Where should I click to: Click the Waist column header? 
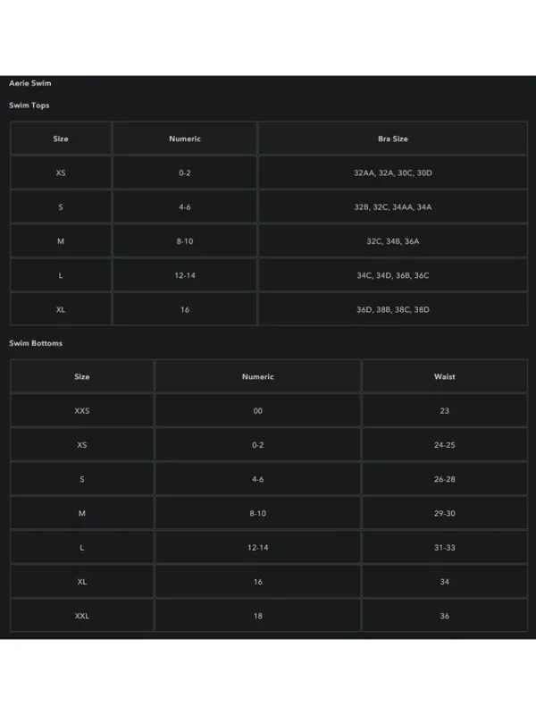[444, 376]
